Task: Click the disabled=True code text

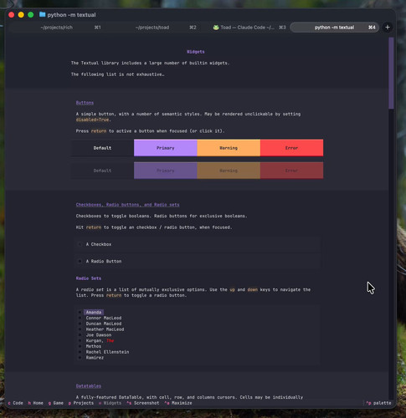Action: click(92, 120)
